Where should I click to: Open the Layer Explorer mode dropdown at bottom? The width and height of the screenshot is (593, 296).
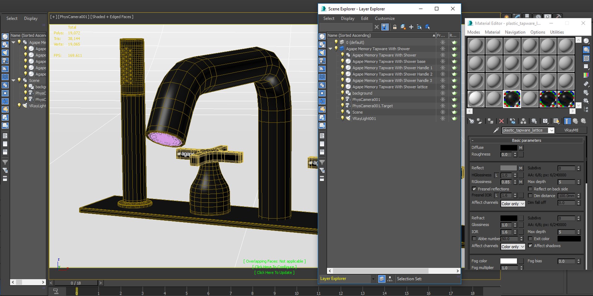tap(373, 279)
